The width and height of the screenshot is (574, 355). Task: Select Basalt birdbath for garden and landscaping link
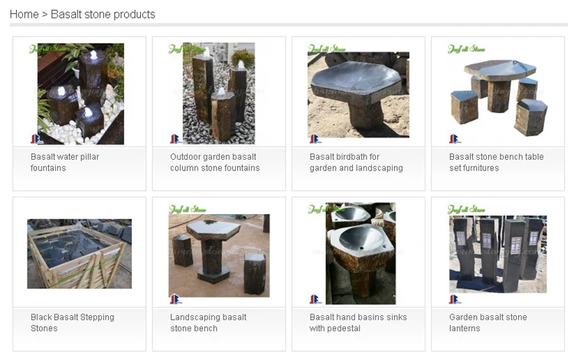tap(356, 162)
